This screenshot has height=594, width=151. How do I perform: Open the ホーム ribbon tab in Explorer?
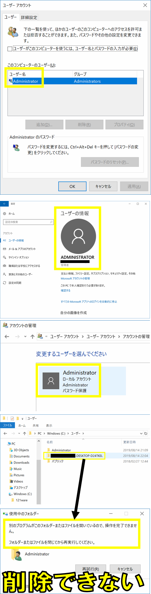pos(22,426)
